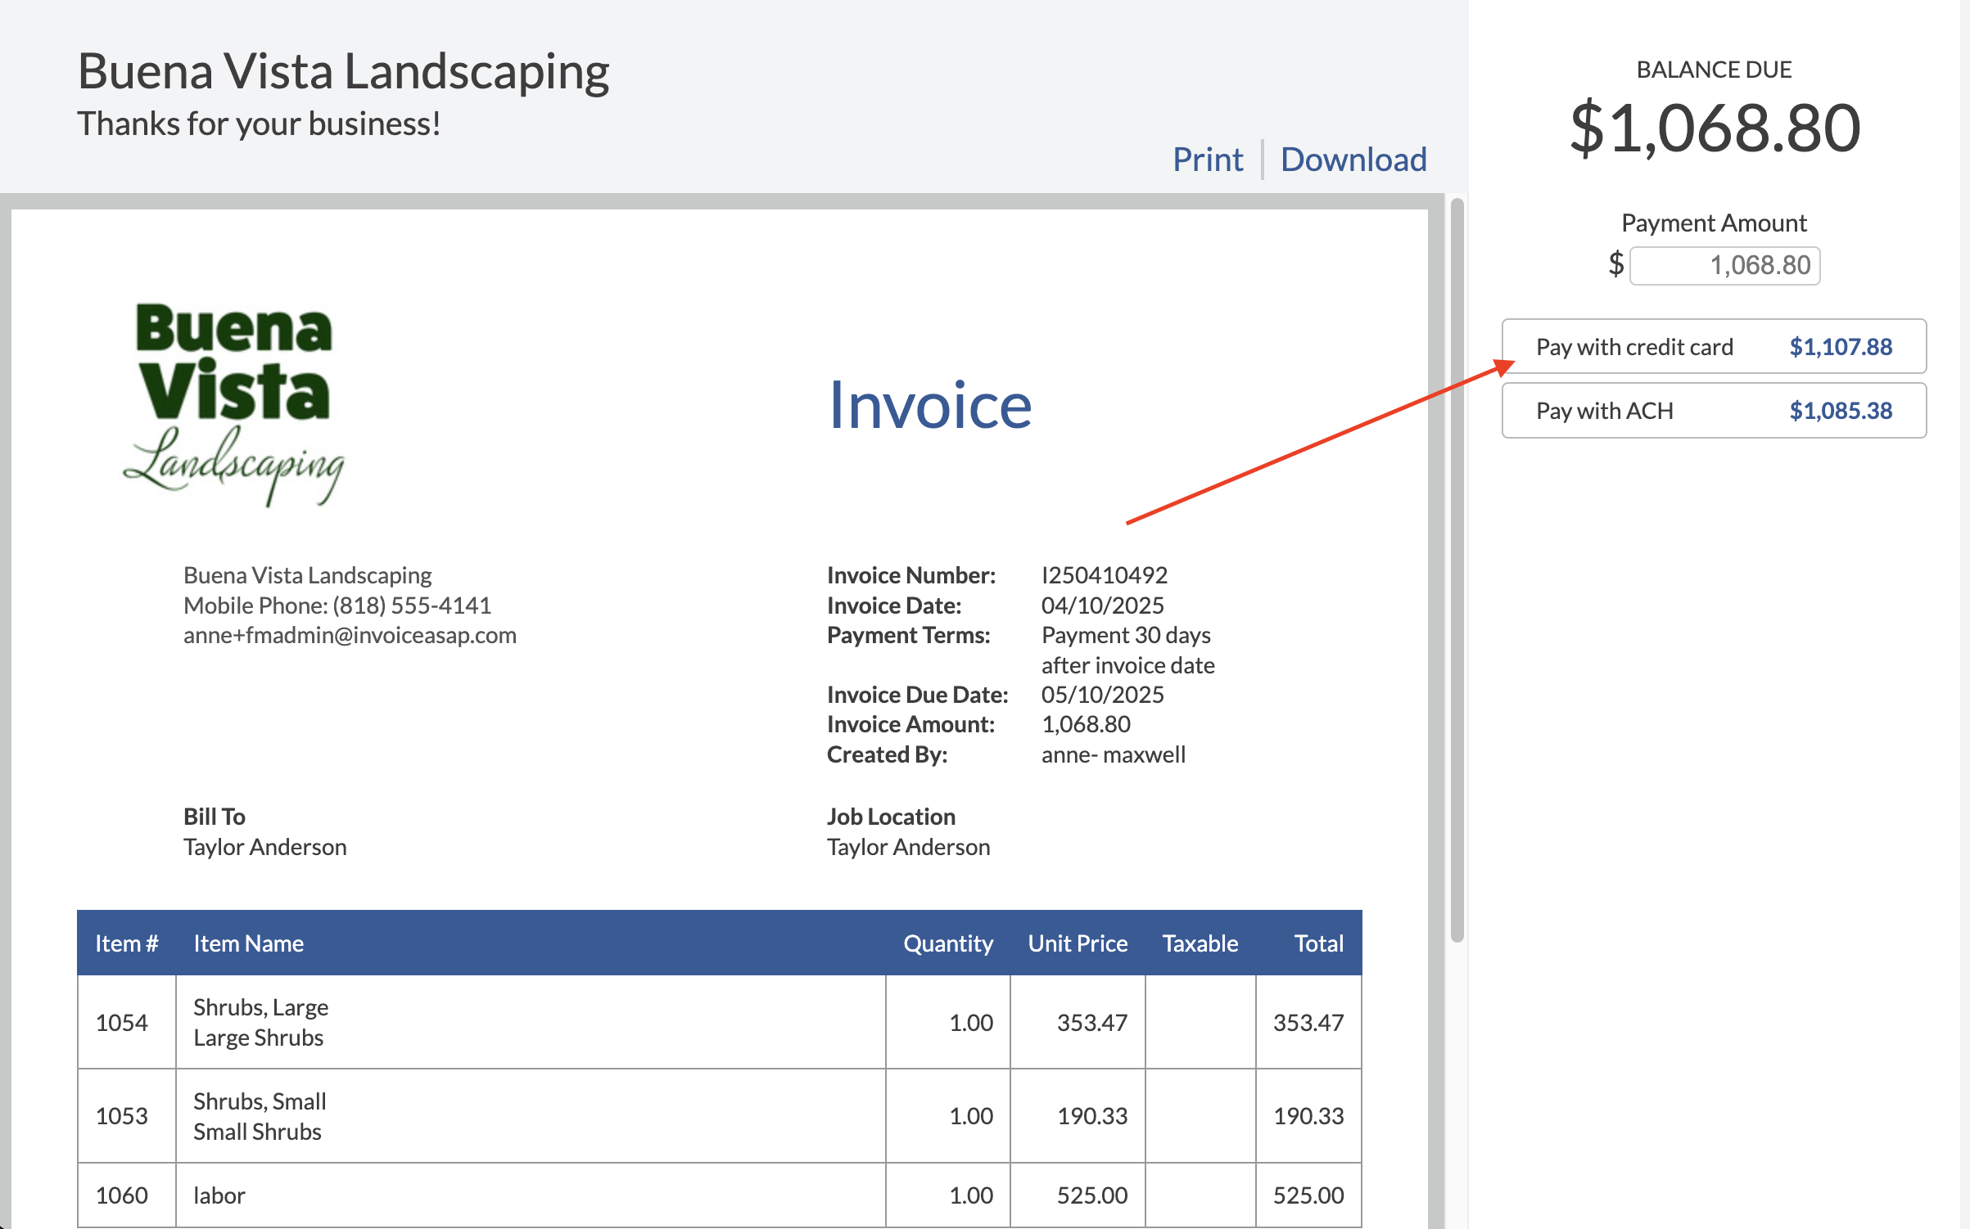The height and width of the screenshot is (1229, 1970).
Task: Click the large Invoice heading
Action: click(930, 405)
